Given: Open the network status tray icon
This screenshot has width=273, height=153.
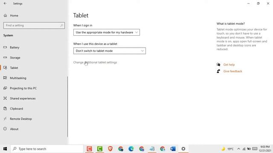Looking at the screenshot, I should coord(244,149).
